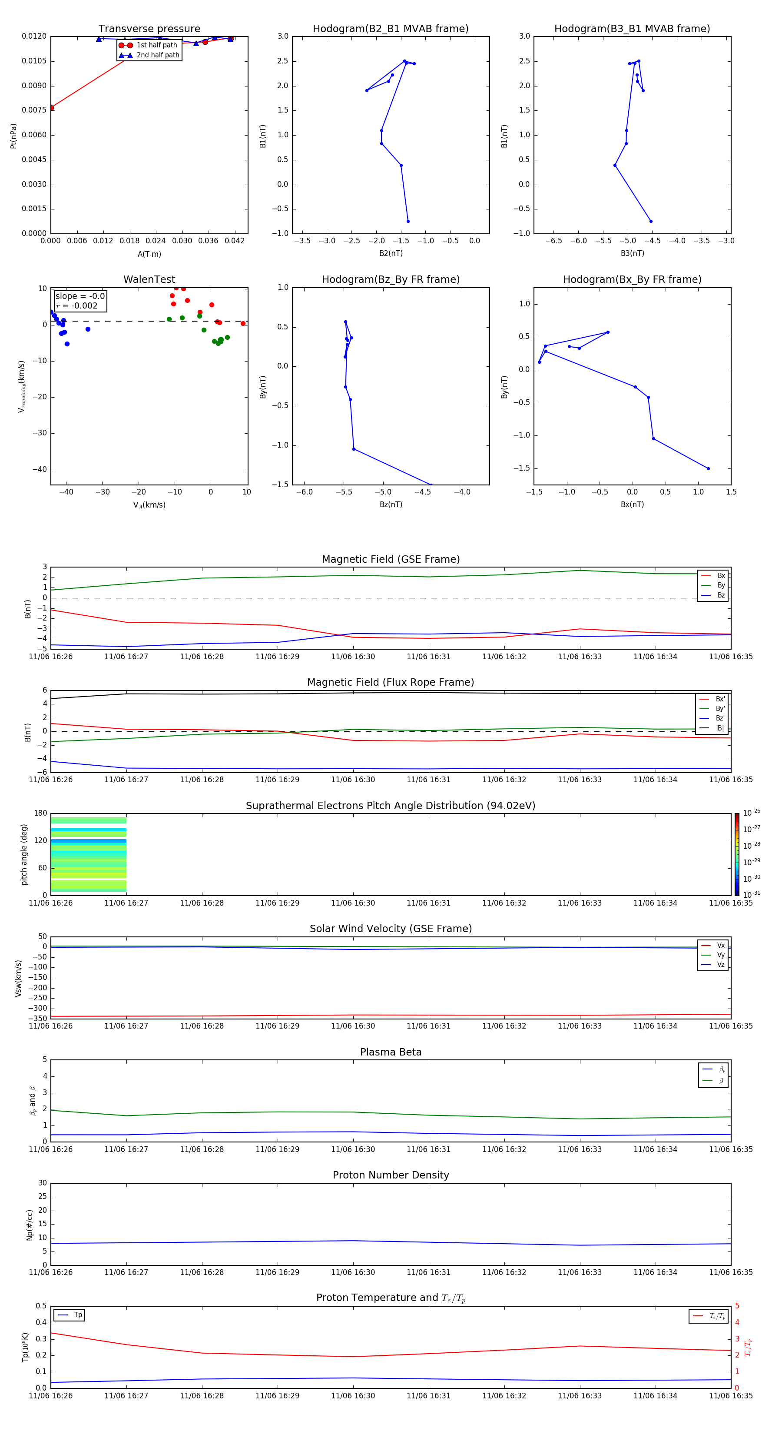Select |B| in the Flux Rope legend

coord(712,728)
